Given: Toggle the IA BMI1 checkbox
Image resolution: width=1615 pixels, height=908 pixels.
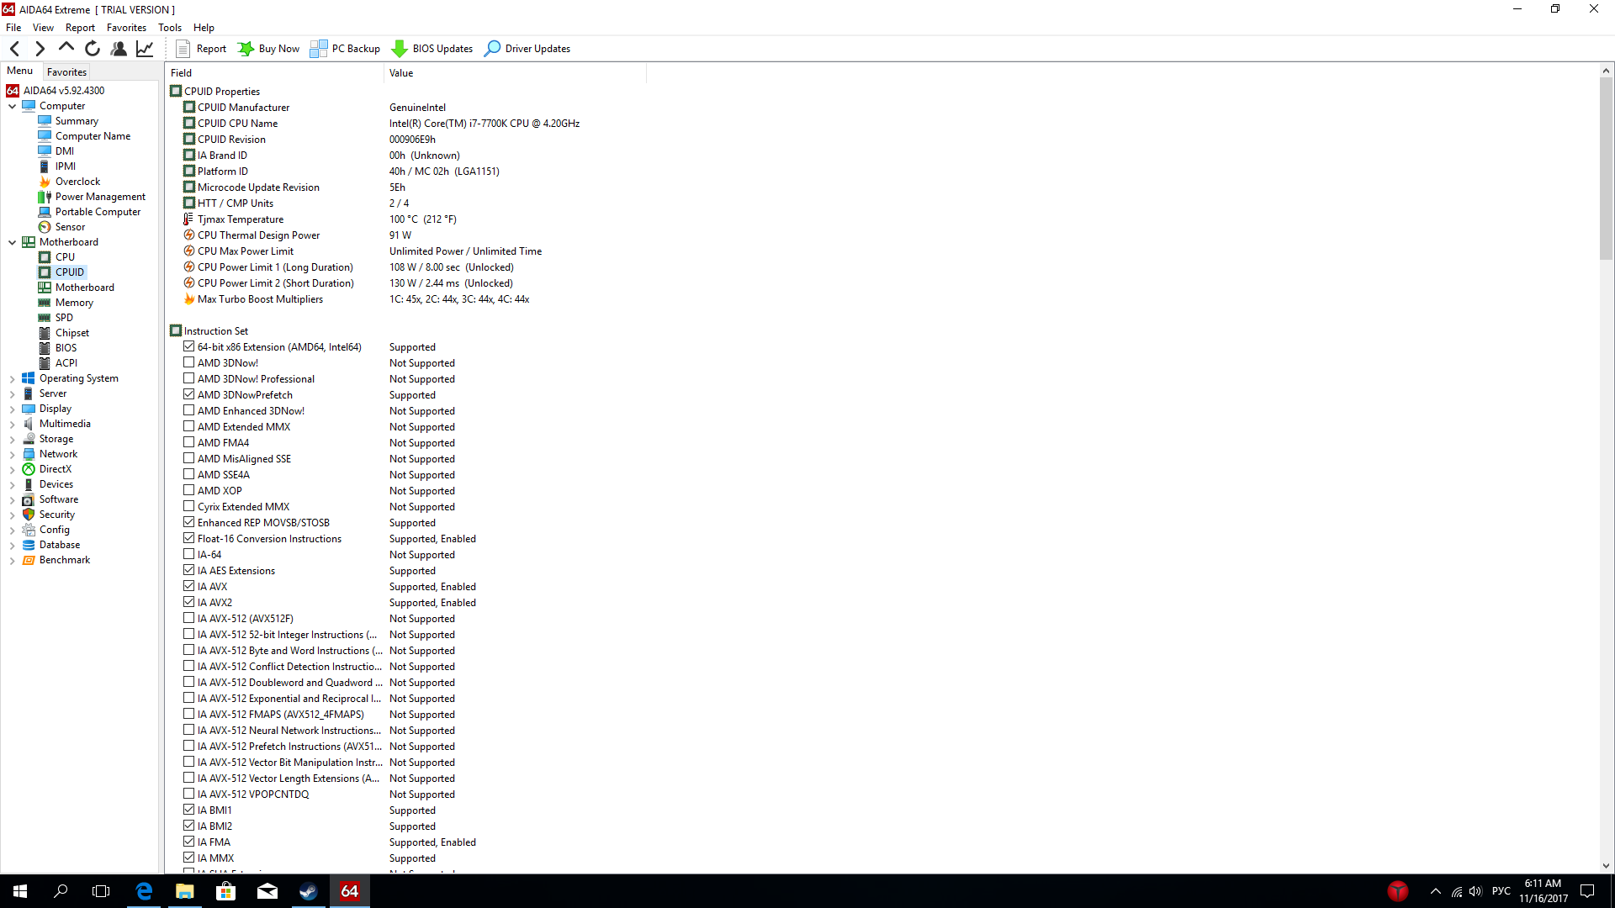Looking at the screenshot, I should 189,810.
